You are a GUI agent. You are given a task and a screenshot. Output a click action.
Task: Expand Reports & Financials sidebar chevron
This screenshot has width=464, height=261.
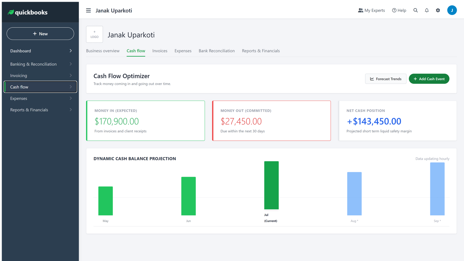tap(70, 110)
